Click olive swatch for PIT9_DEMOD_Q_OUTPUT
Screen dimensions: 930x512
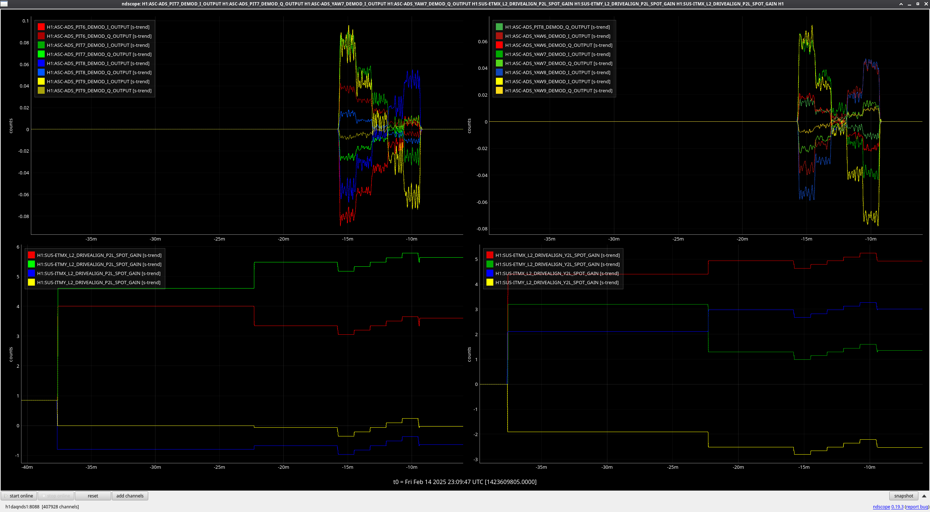[x=41, y=90]
